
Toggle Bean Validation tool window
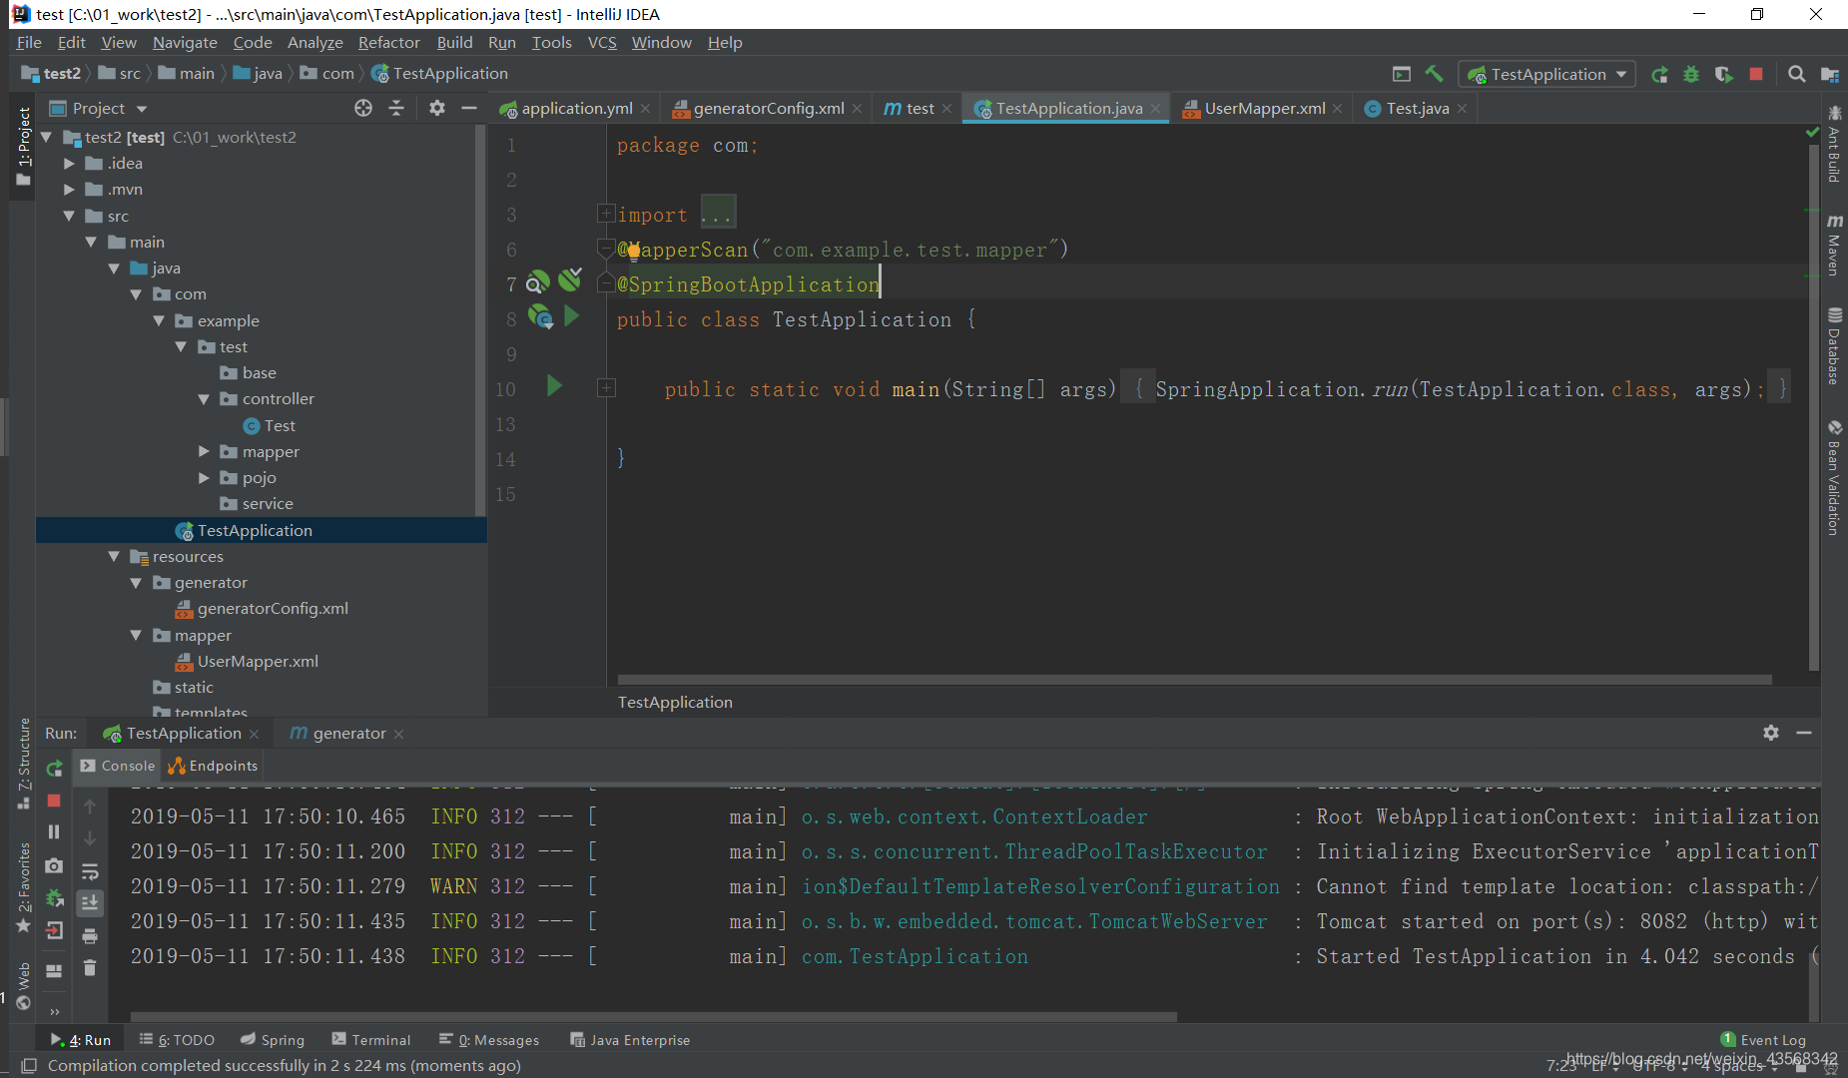pyautogui.click(x=1834, y=478)
